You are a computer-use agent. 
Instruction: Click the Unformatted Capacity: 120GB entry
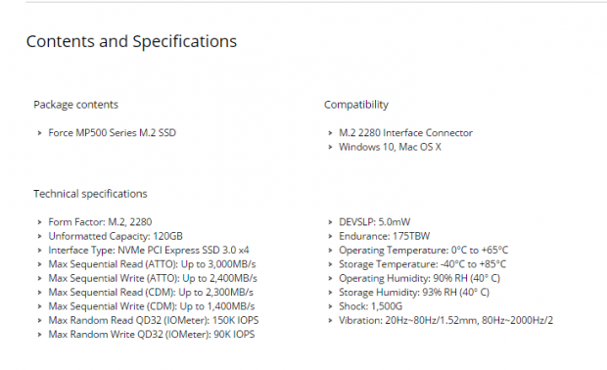116,236
